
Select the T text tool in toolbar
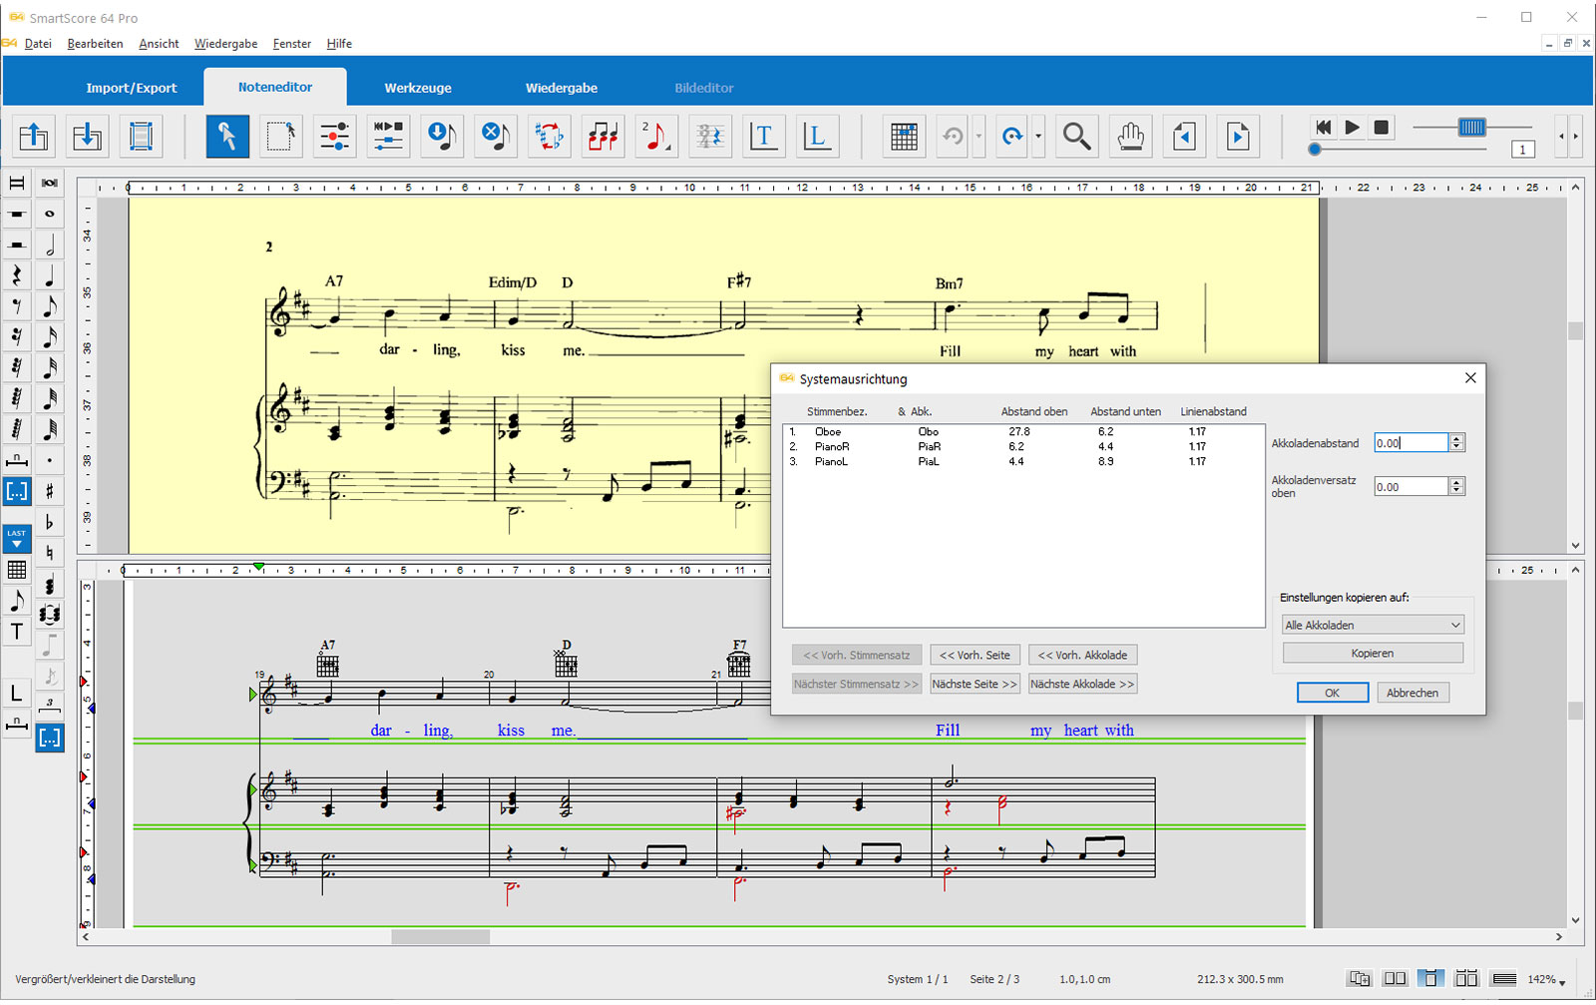pyautogui.click(x=763, y=136)
